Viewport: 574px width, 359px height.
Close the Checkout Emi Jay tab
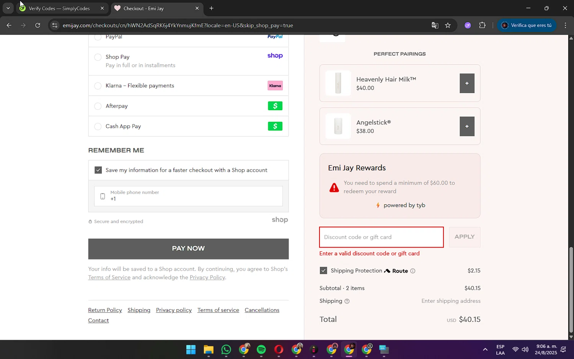[x=197, y=8]
